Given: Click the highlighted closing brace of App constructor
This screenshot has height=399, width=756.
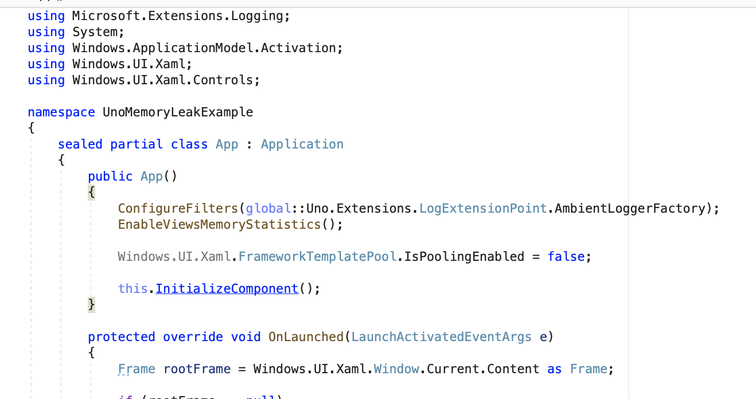Looking at the screenshot, I should [91, 304].
